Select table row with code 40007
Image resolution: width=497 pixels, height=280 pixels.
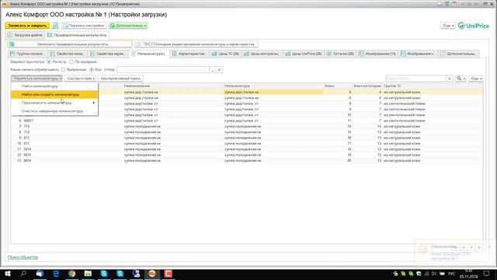247,121
